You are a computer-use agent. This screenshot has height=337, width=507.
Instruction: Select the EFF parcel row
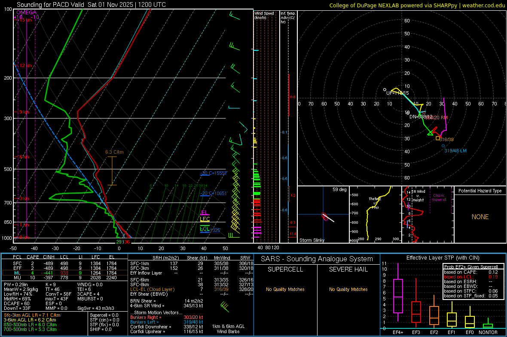64,268
